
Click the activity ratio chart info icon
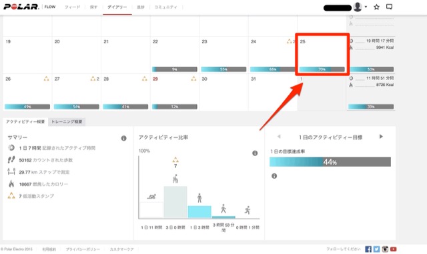(255, 153)
